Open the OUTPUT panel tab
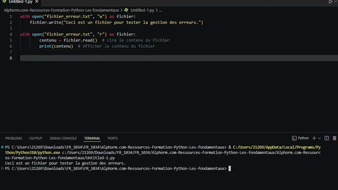The height and width of the screenshot is (190, 338). [36, 138]
